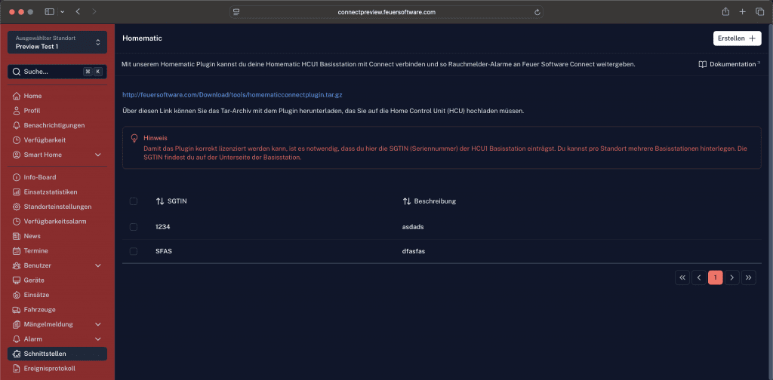Tick the select-all checkbox in header
Viewport: 773px width, 380px height.
pos(134,201)
